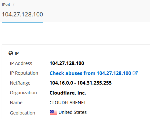Select NetRange value 104.16.0.0 - 104.31.255.255
Screen dimensions: 150x119
[81, 83]
